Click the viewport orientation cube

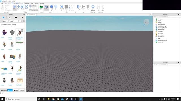click(x=146, y=22)
